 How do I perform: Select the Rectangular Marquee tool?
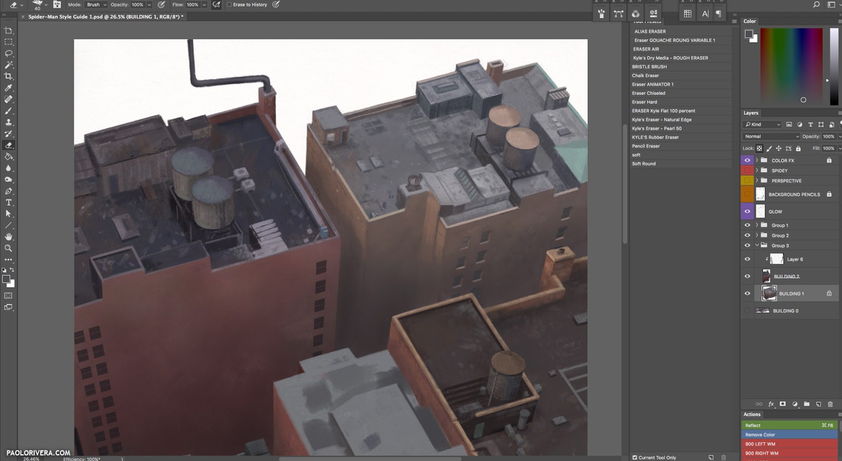click(8, 42)
